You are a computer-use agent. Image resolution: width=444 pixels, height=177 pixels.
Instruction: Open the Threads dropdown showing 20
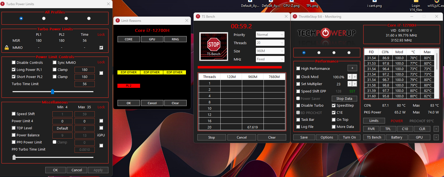tap(270, 43)
